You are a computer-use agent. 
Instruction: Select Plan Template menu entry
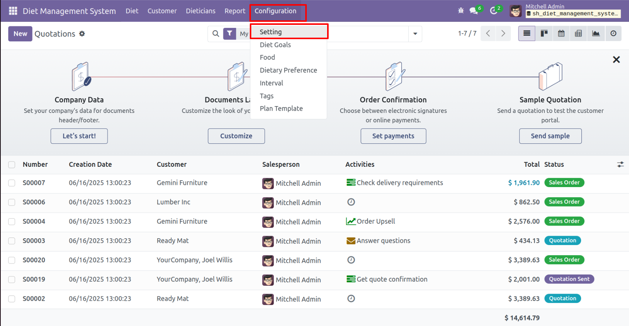click(x=281, y=108)
